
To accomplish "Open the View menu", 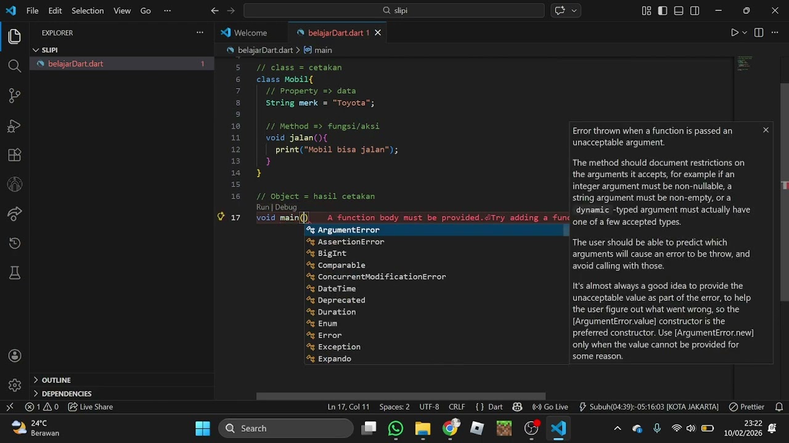I will [x=122, y=10].
